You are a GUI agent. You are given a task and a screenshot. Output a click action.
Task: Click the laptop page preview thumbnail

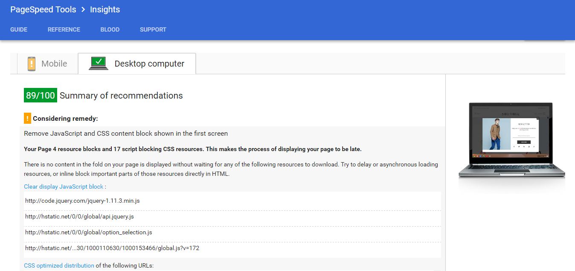click(x=511, y=140)
